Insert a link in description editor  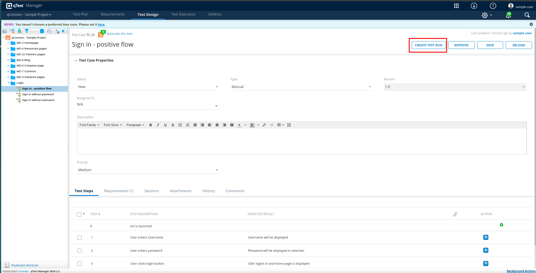pyautogui.click(x=264, y=125)
